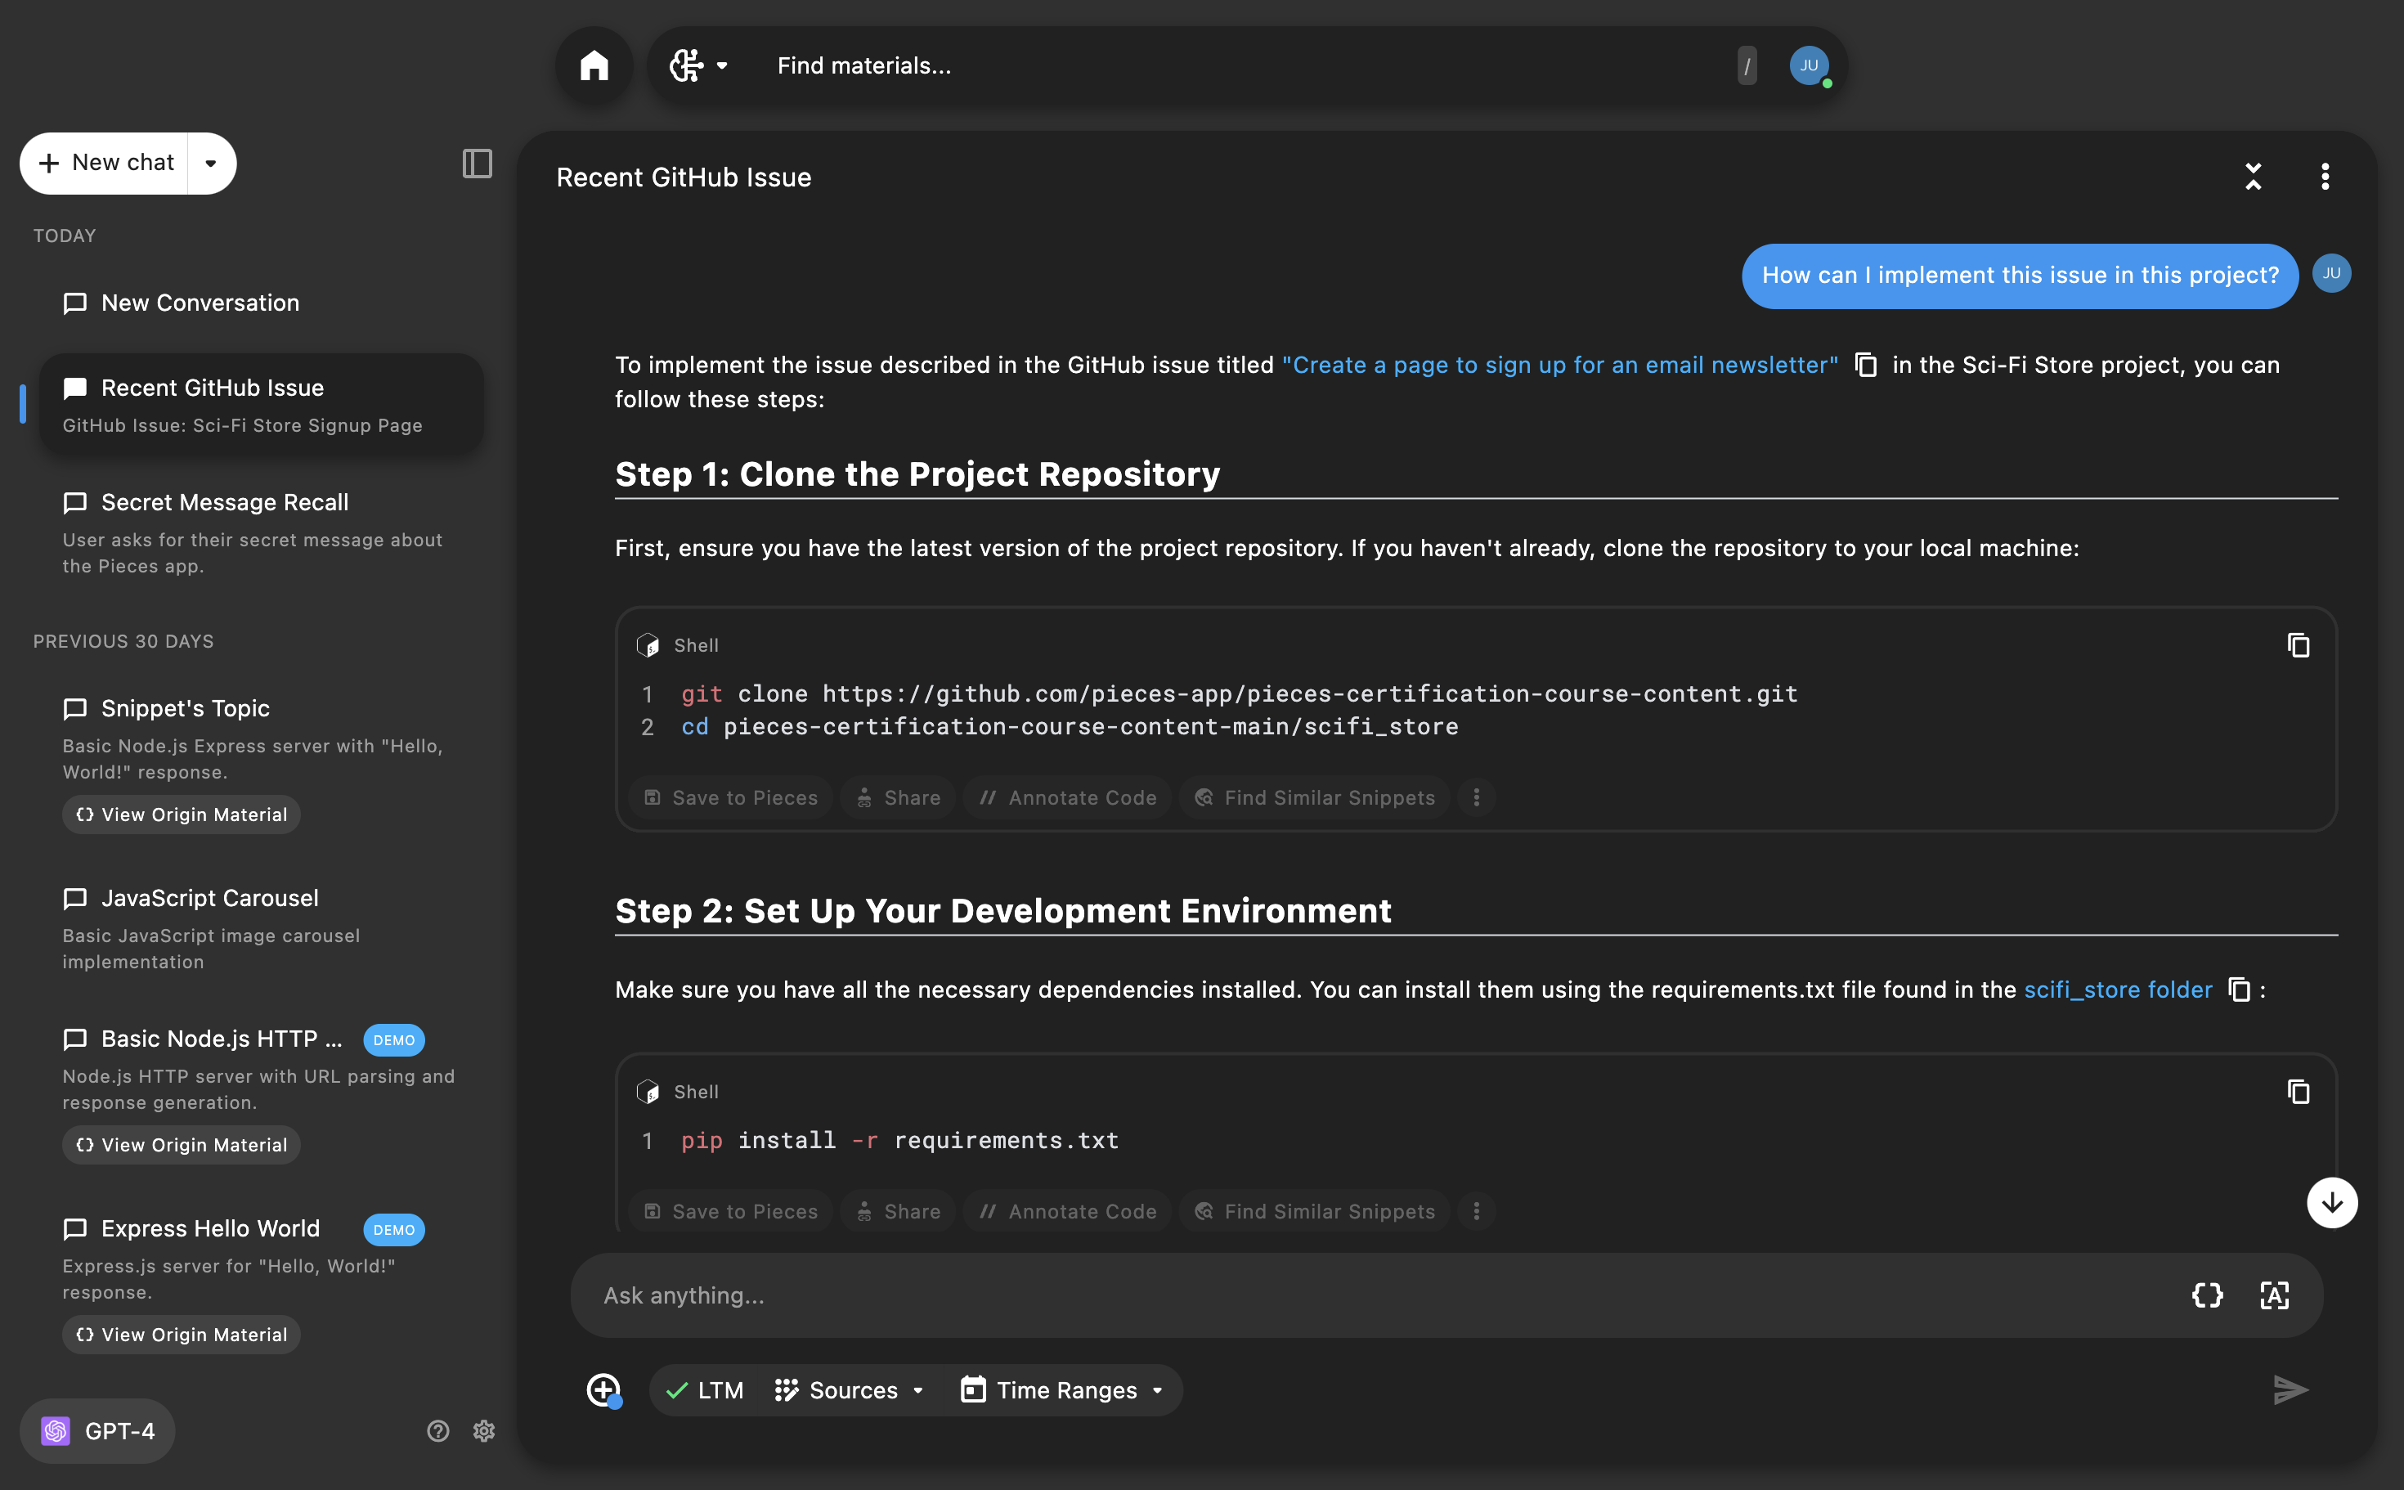Open more options for git clone snippet
Image resolution: width=2404 pixels, height=1490 pixels.
1476,797
